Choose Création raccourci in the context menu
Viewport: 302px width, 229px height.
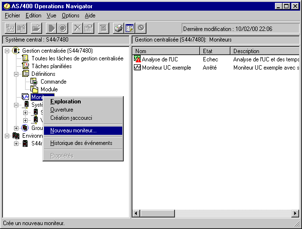point(83,118)
